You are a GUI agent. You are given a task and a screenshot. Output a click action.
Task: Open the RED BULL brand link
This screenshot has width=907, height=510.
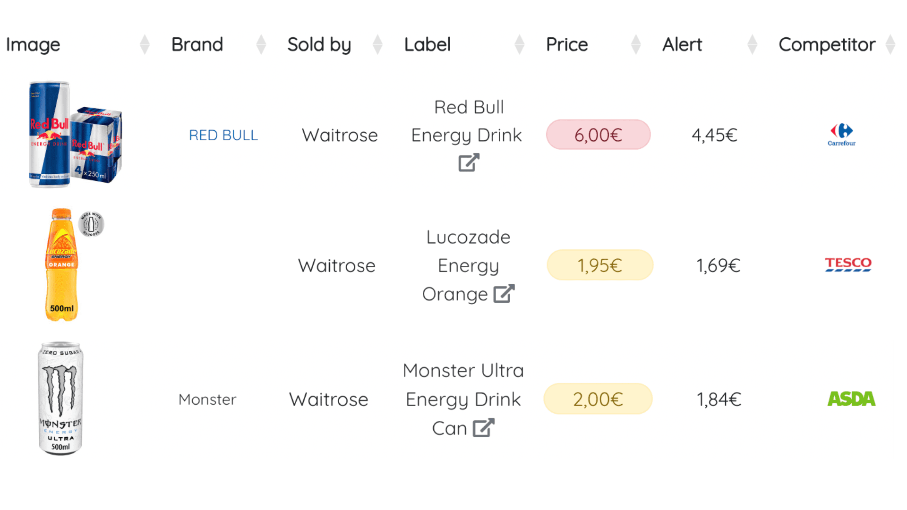pos(223,135)
